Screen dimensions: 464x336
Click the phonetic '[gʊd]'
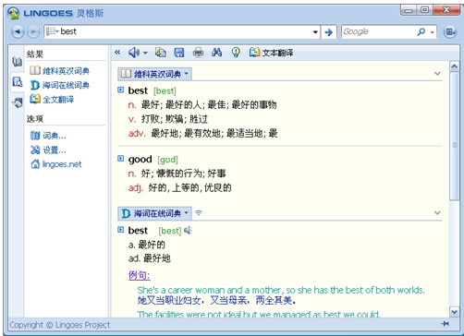click(x=167, y=160)
